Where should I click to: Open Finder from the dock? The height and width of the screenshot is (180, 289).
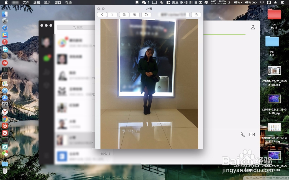point(5,14)
